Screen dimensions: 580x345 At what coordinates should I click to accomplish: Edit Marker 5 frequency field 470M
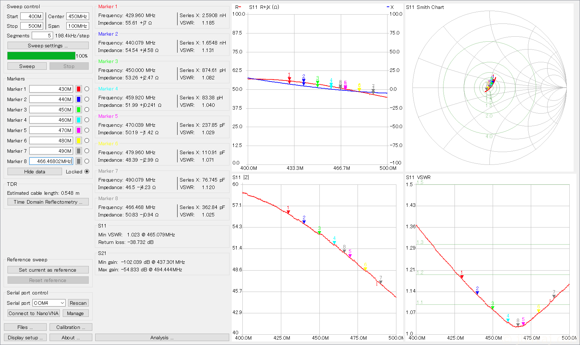click(51, 130)
